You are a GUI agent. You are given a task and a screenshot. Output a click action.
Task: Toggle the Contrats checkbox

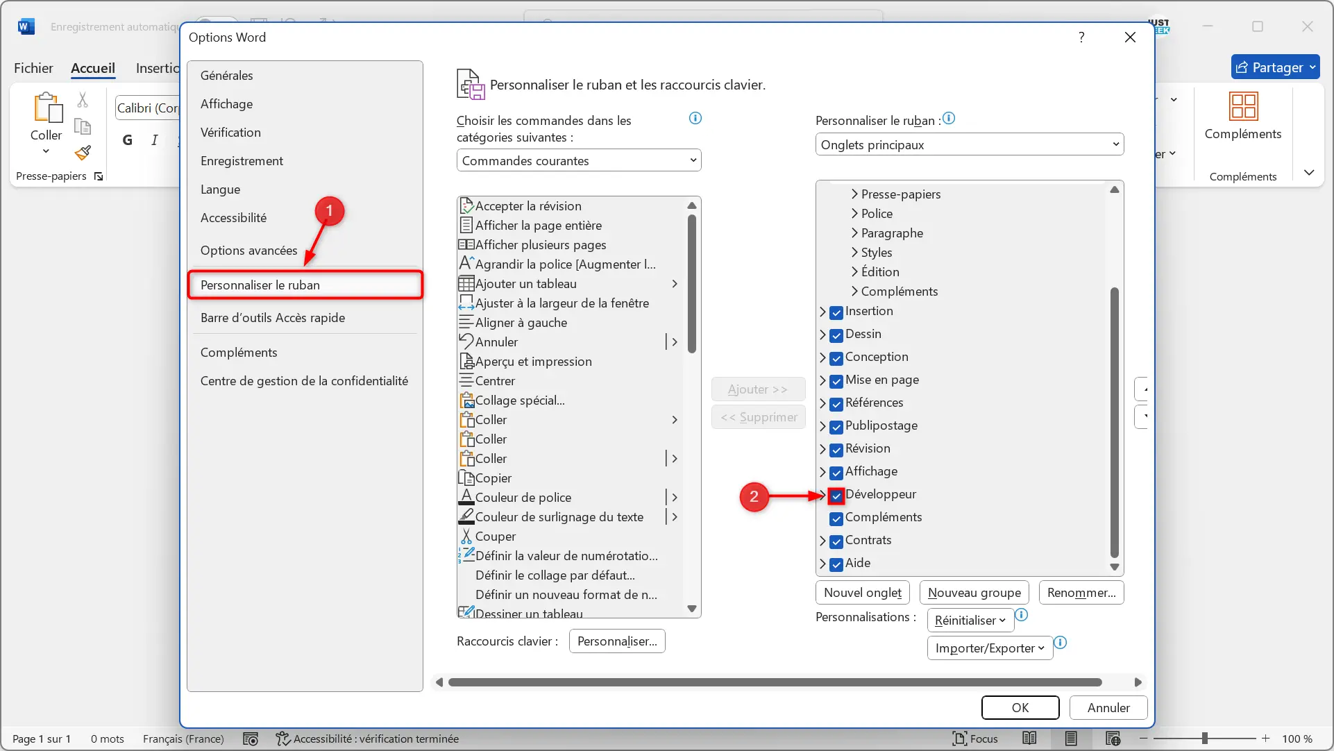tap(836, 541)
